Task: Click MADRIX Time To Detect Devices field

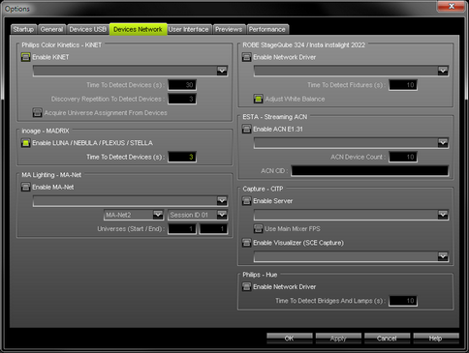Action: pos(182,157)
